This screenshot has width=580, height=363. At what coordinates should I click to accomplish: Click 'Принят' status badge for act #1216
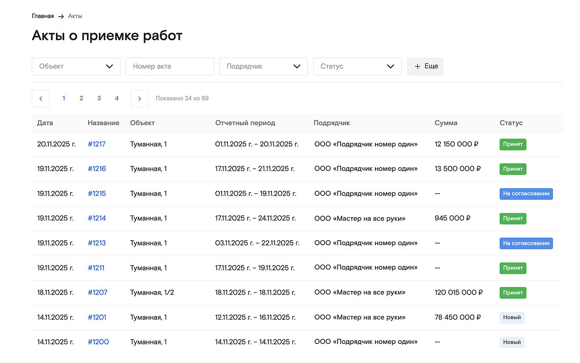[512, 169]
